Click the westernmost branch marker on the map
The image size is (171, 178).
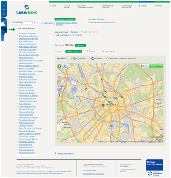(x=86, y=89)
